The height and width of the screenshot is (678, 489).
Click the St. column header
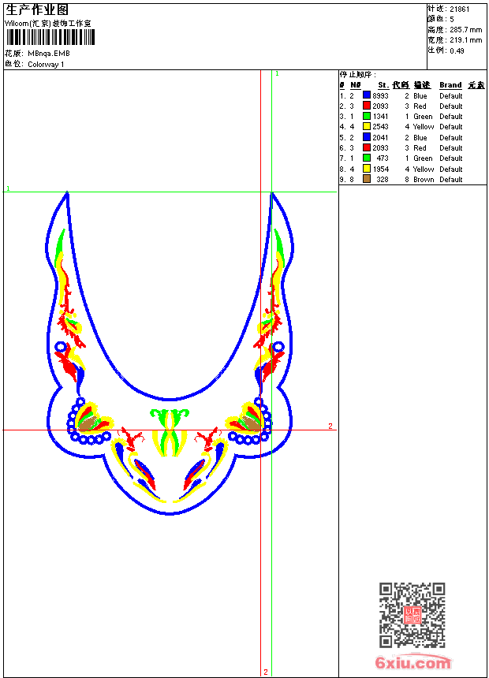pyautogui.click(x=383, y=85)
